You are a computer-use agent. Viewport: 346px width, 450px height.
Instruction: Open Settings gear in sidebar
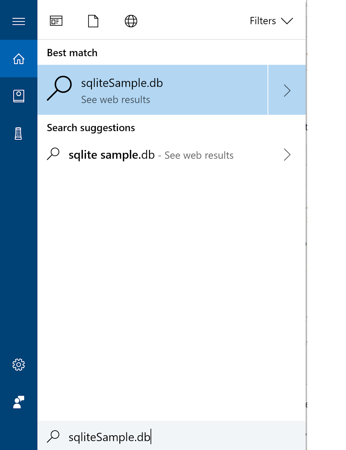19,365
